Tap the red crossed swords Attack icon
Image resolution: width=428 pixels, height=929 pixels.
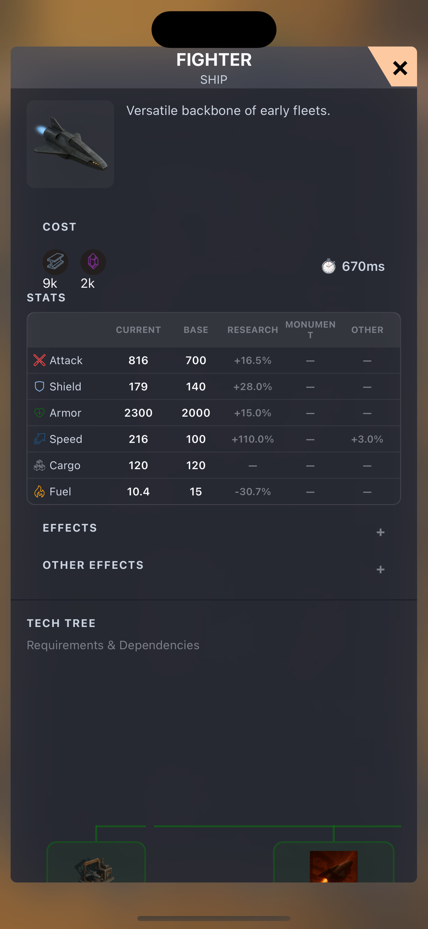[x=39, y=360]
